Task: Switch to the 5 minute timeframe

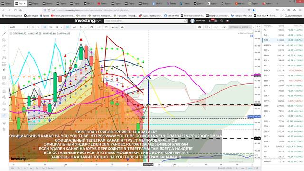Action: click(x=27, y=27)
